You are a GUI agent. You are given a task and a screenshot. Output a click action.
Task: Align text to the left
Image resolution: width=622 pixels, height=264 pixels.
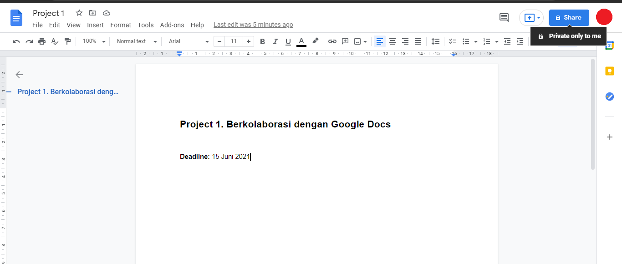click(x=380, y=41)
